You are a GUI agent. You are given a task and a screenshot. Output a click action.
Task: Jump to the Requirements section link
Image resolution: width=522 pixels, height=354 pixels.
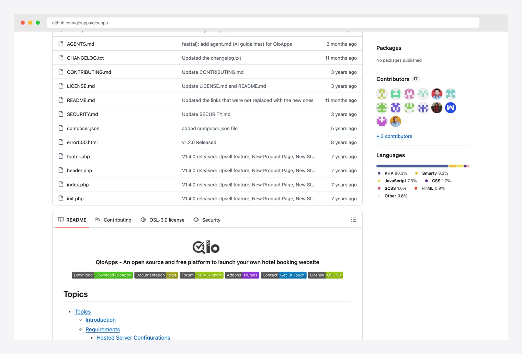pos(103,329)
